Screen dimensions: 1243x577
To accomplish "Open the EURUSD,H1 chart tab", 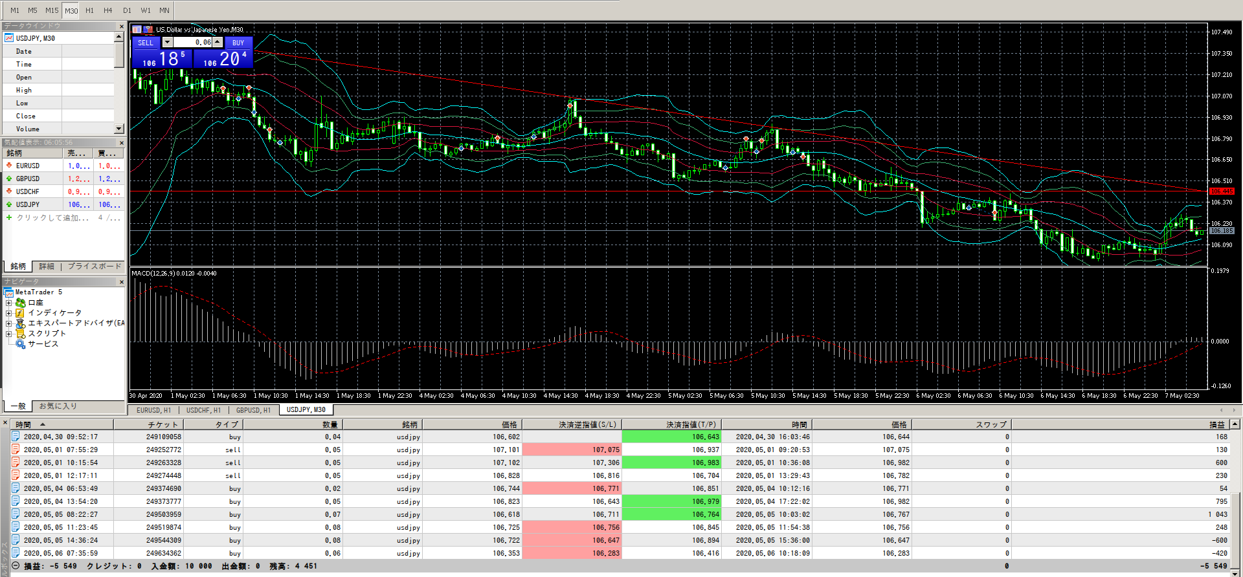I will click(153, 410).
